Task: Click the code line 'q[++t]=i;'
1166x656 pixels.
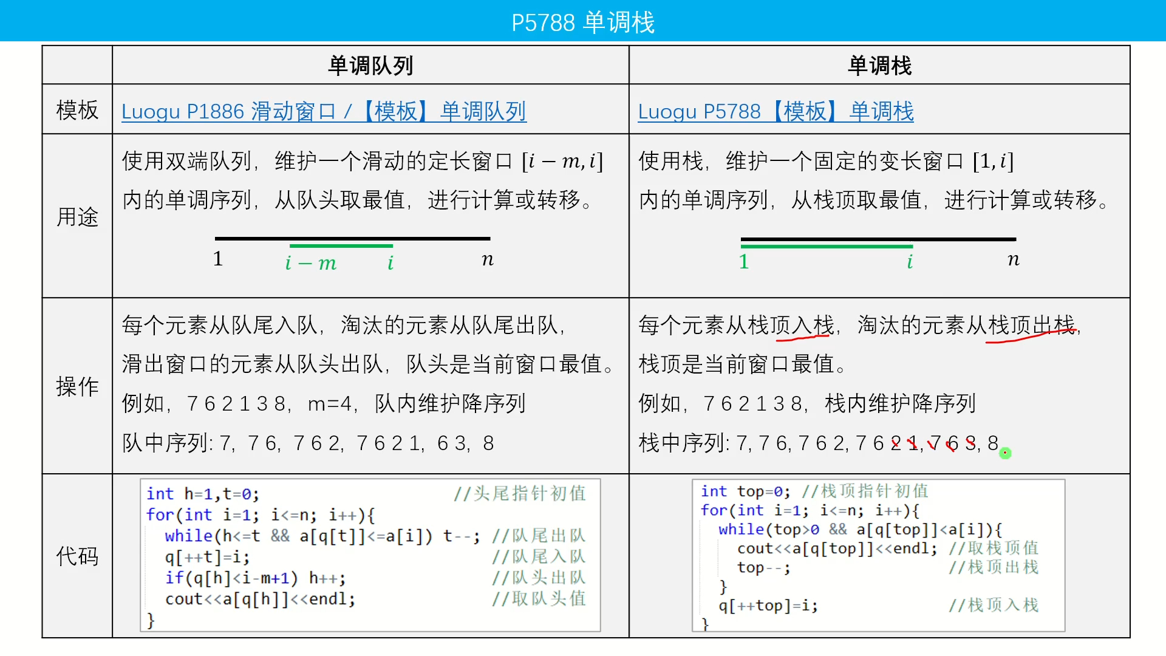Action: coord(207,557)
